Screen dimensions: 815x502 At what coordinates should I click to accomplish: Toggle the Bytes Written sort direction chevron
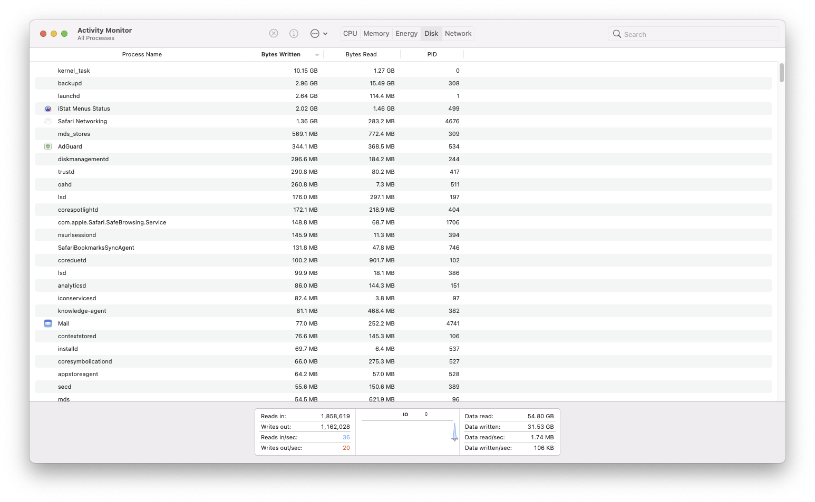tap(317, 54)
